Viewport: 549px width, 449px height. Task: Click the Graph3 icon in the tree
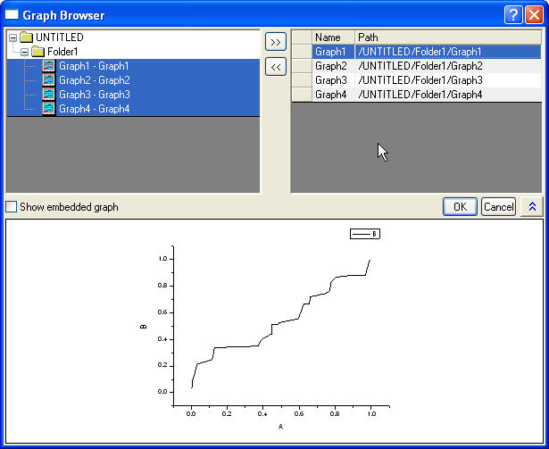[x=49, y=95]
